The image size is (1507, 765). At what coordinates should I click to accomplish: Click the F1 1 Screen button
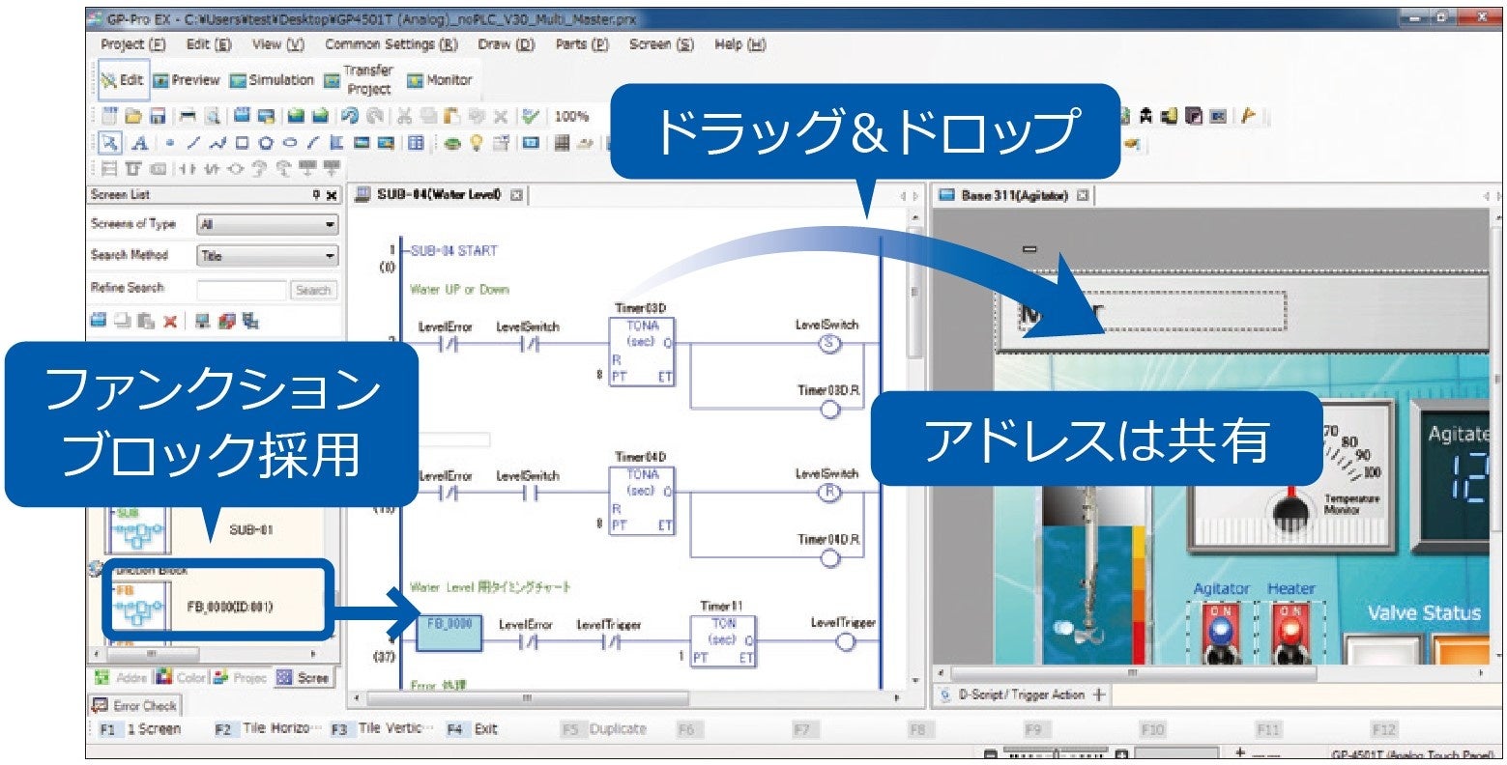141,729
